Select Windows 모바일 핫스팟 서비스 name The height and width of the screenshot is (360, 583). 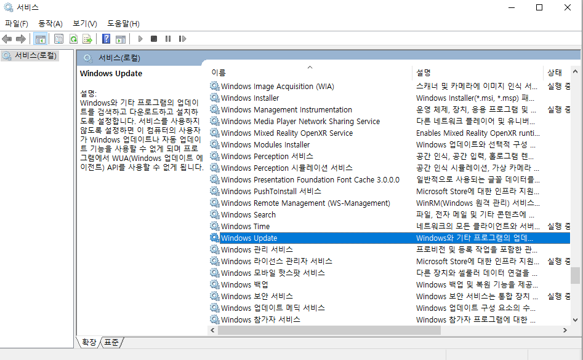click(x=273, y=273)
